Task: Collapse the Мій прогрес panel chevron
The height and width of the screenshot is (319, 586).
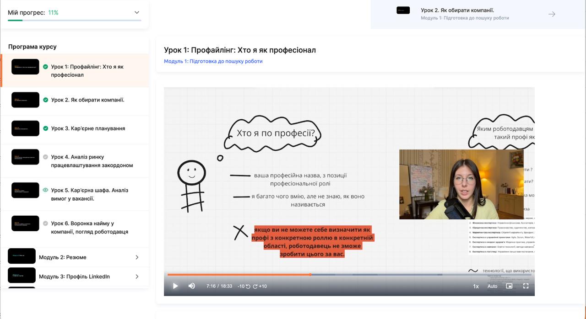Action: pos(136,12)
